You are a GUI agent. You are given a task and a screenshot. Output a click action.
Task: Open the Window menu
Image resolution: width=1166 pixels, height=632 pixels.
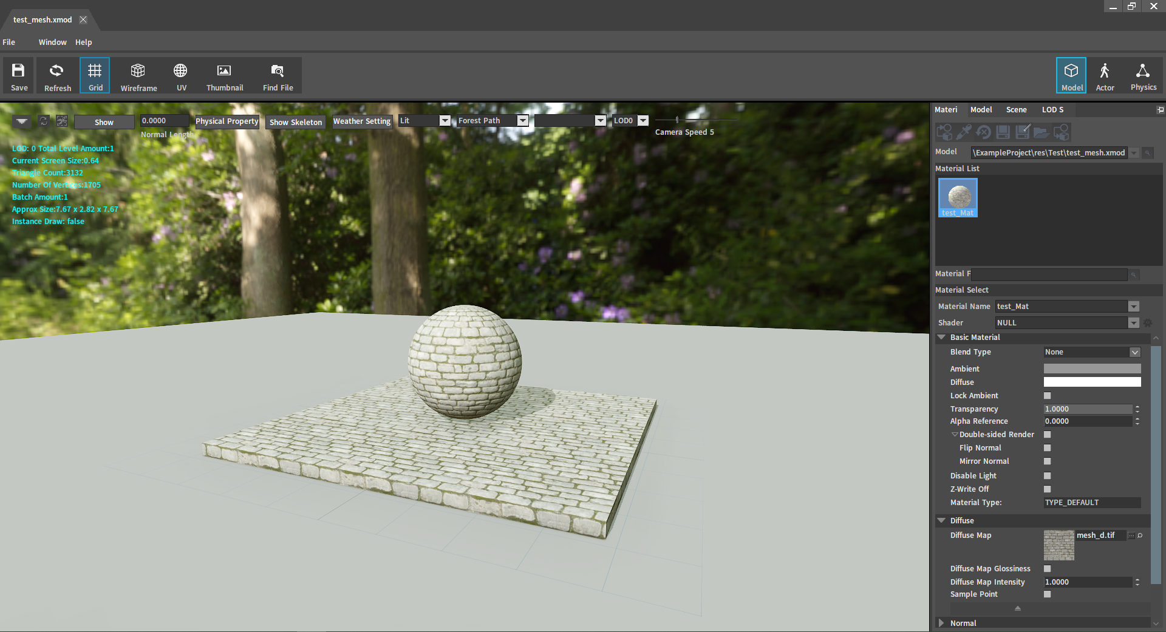(x=52, y=42)
